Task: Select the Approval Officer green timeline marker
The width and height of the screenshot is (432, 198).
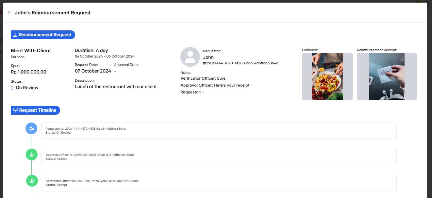Action: (x=32, y=155)
